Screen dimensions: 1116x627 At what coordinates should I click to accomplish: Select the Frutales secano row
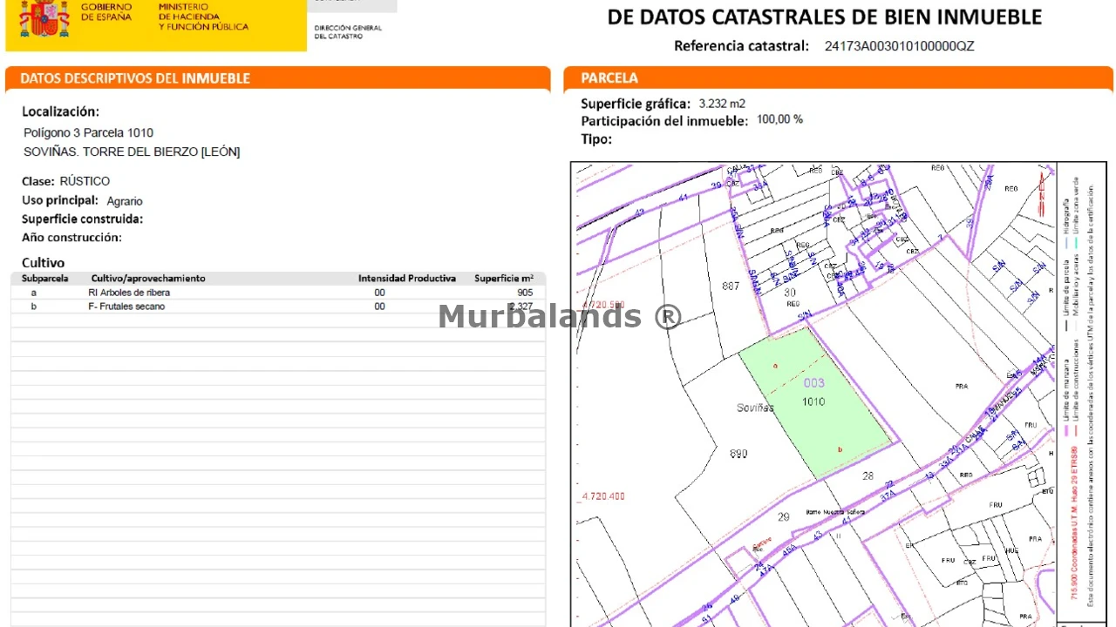[278, 307]
